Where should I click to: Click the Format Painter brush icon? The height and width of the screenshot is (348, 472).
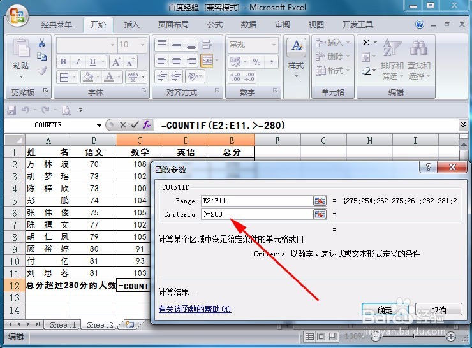pyautogui.click(x=42, y=71)
